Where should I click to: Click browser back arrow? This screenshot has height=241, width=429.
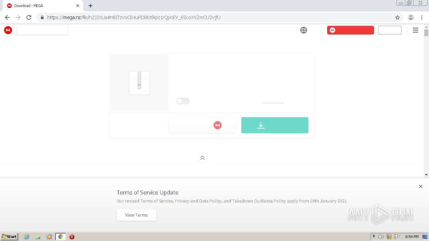coord(7,17)
